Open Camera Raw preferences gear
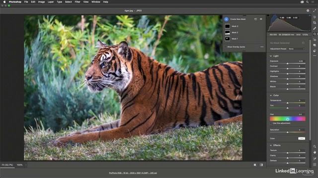The height and width of the screenshot is (178, 318). [x=308, y=10]
